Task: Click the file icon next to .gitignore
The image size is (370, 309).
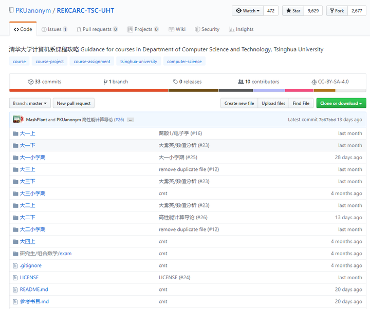Action: tap(15, 266)
